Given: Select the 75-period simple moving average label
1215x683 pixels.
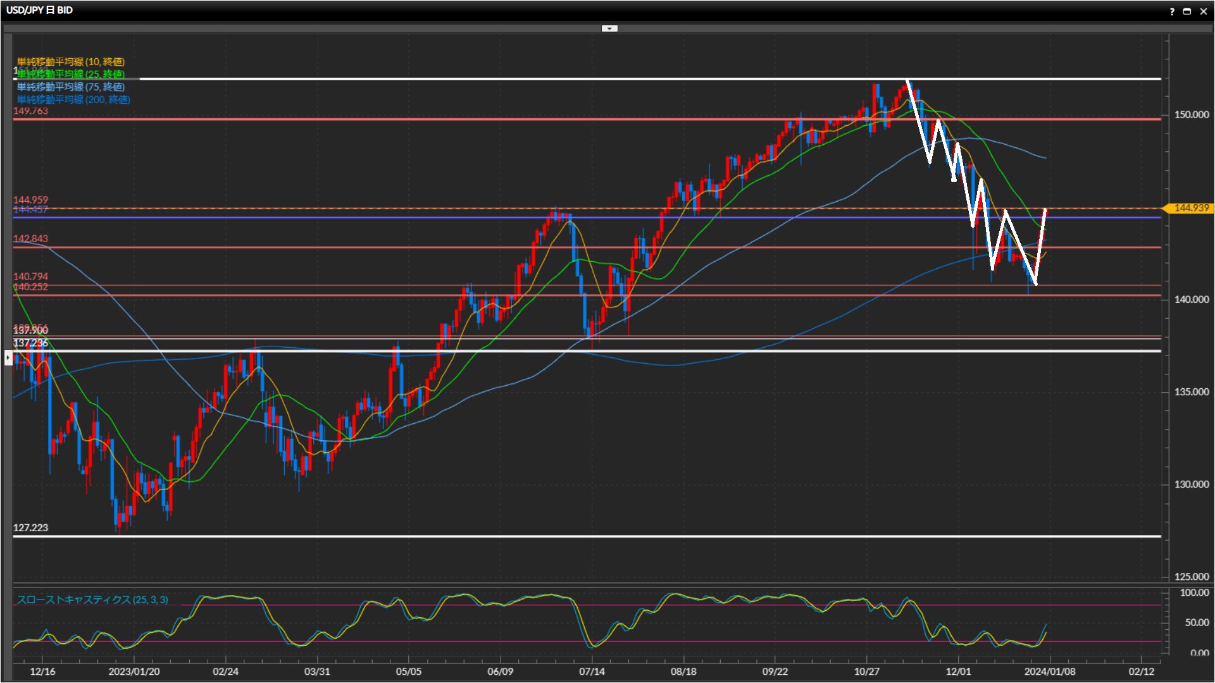Looking at the screenshot, I should point(71,87).
